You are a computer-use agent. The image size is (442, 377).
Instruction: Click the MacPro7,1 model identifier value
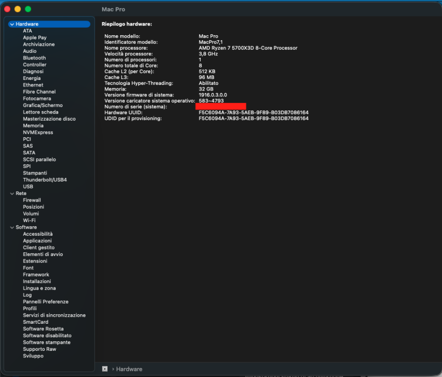[210, 42]
